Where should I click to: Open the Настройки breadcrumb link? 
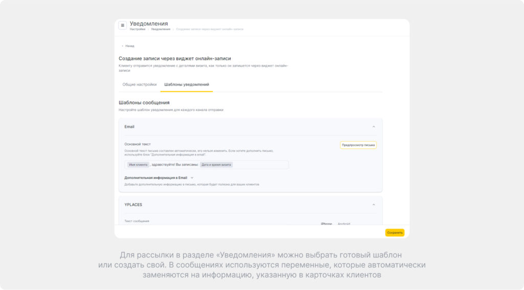click(137, 29)
